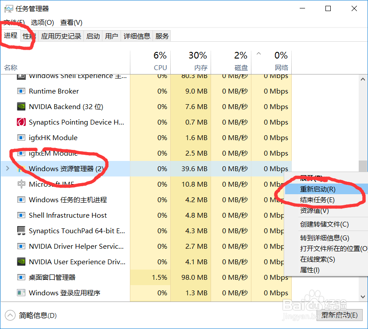368x329 pixels.
Task: Select the NVIDIA User Experience Driv... row name
Action: point(77,262)
